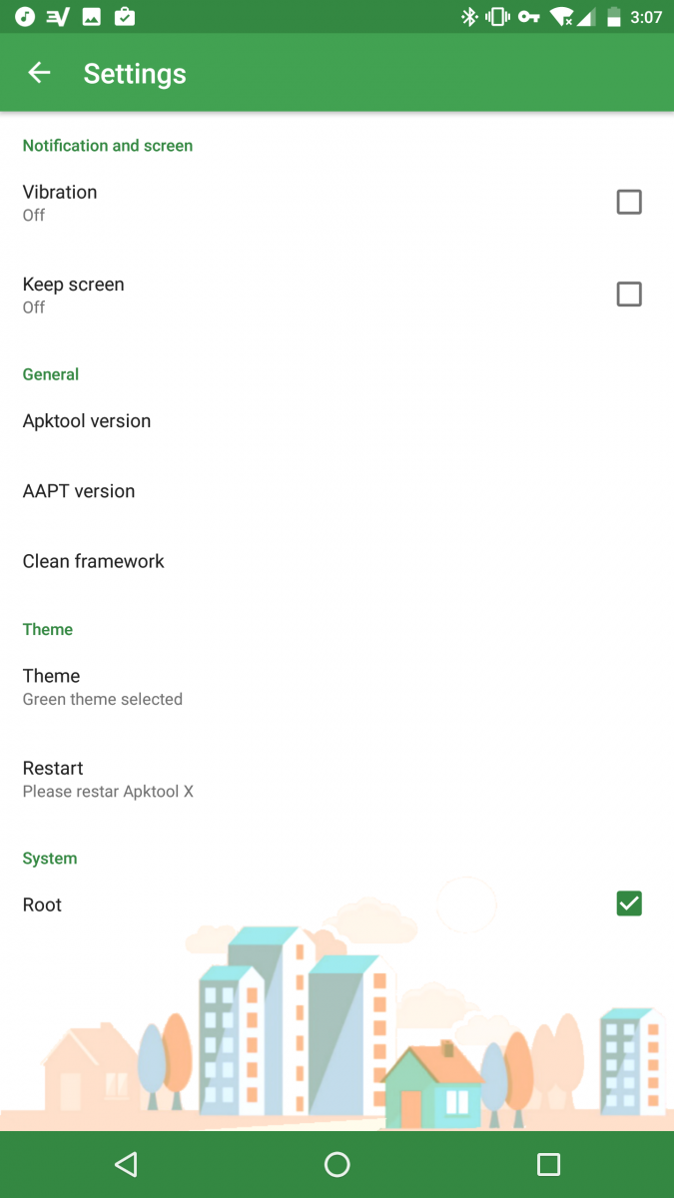Tap the System section header

pyautogui.click(x=50, y=858)
